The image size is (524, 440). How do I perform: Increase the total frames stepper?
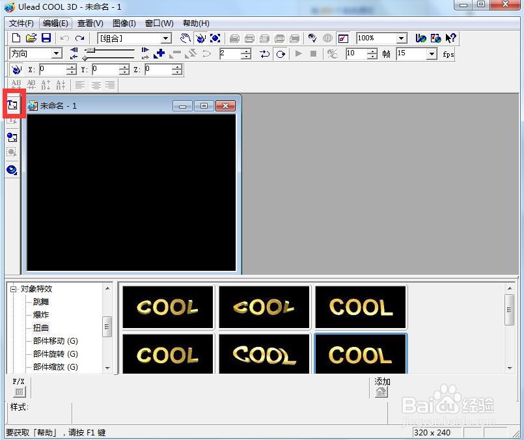372,51
